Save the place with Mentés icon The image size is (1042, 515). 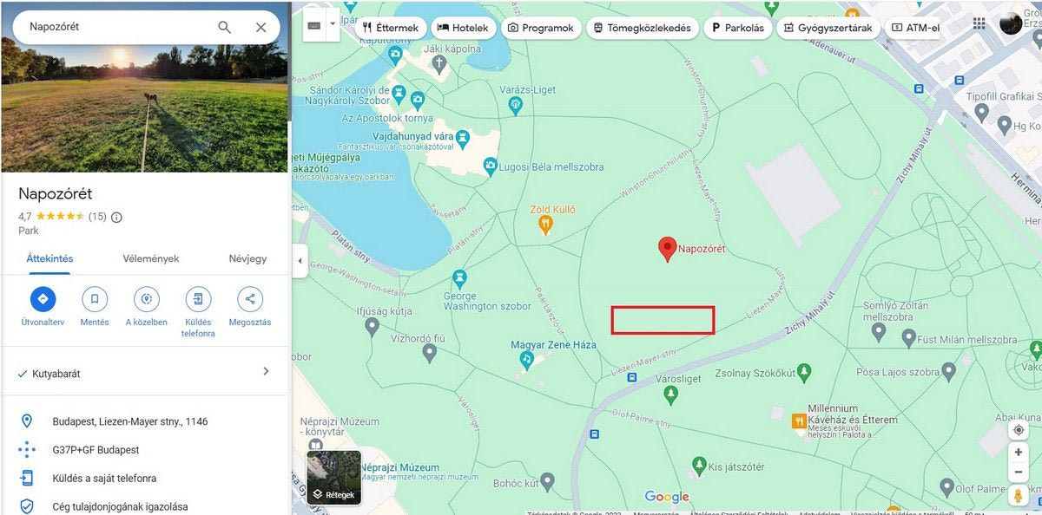click(x=95, y=299)
